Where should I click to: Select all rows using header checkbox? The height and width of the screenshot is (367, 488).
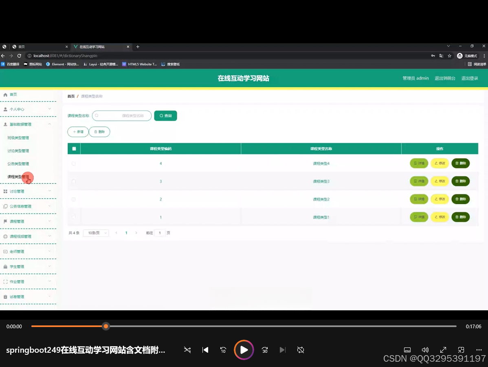click(74, 149)
